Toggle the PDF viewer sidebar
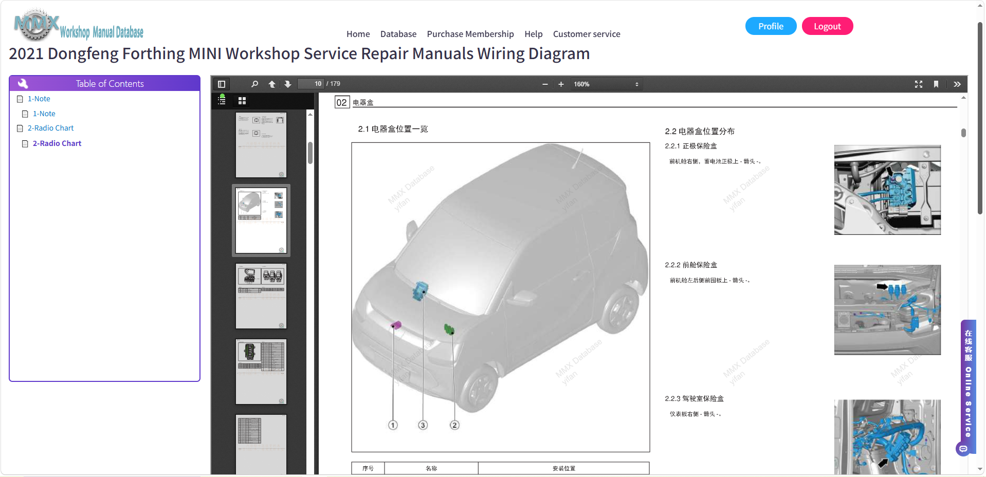This screenshot has height=477, width=986. 222,84
